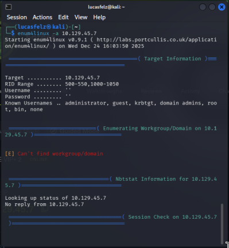Close the terminal with the blue X button
Screen dimensions: 229x248
tap(222, 7)
